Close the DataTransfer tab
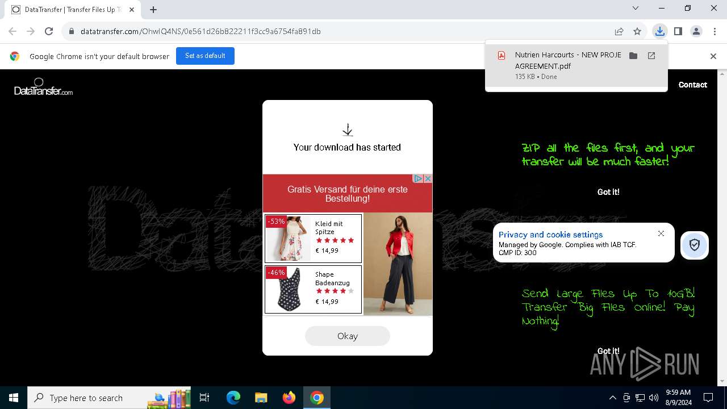 (x=131, y=10)
